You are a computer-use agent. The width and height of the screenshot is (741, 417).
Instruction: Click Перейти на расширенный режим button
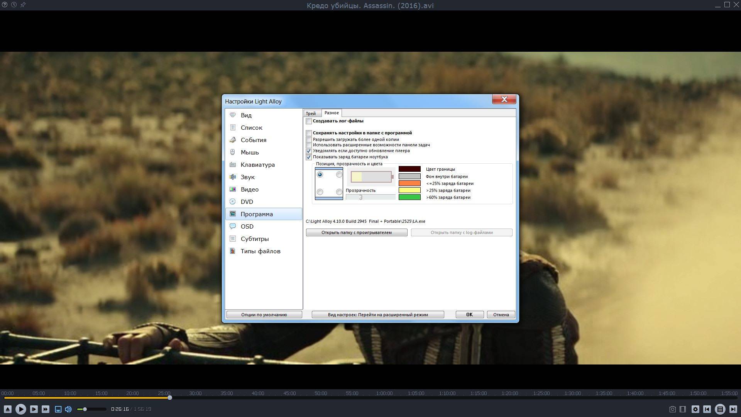378,315
